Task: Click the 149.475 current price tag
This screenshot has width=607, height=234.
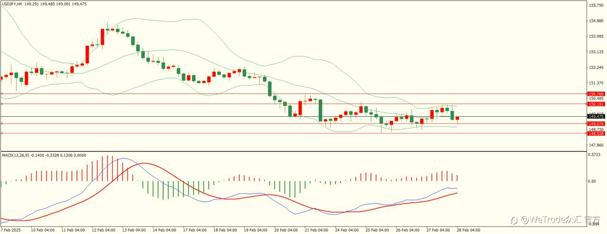Action: coord(595,116)
